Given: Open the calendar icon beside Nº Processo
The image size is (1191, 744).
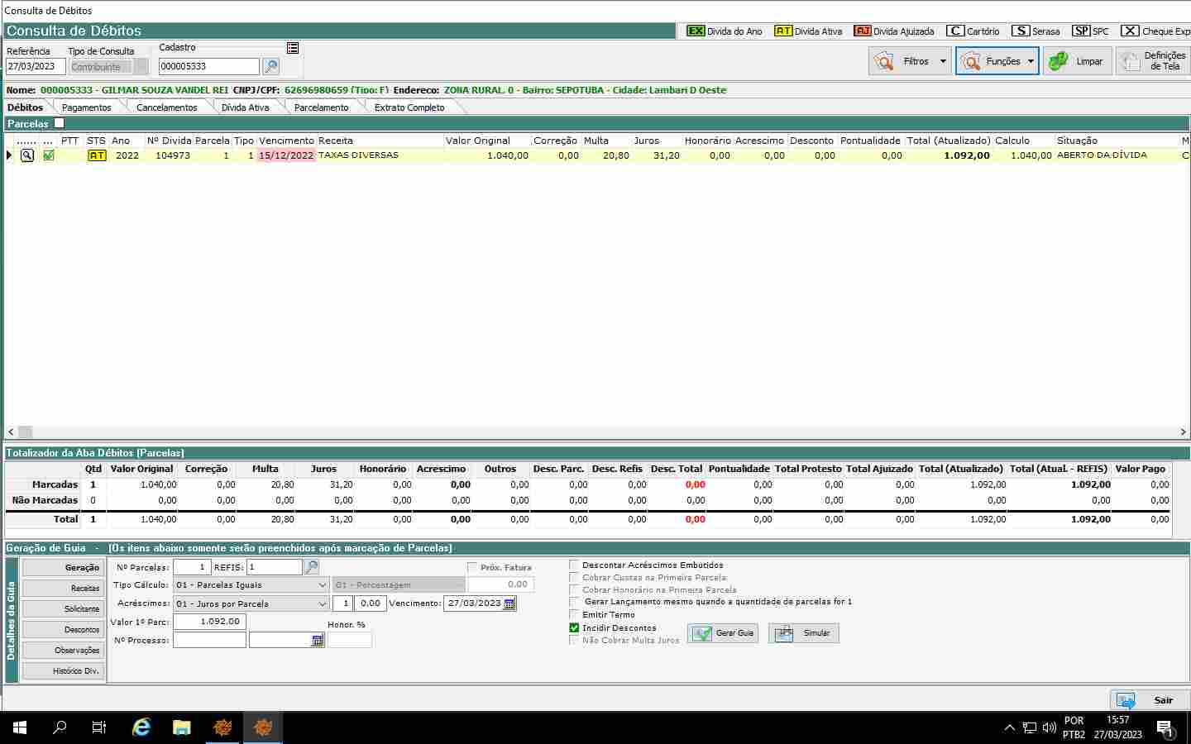Looking at the screenshot, I should (x=318, y=641).
